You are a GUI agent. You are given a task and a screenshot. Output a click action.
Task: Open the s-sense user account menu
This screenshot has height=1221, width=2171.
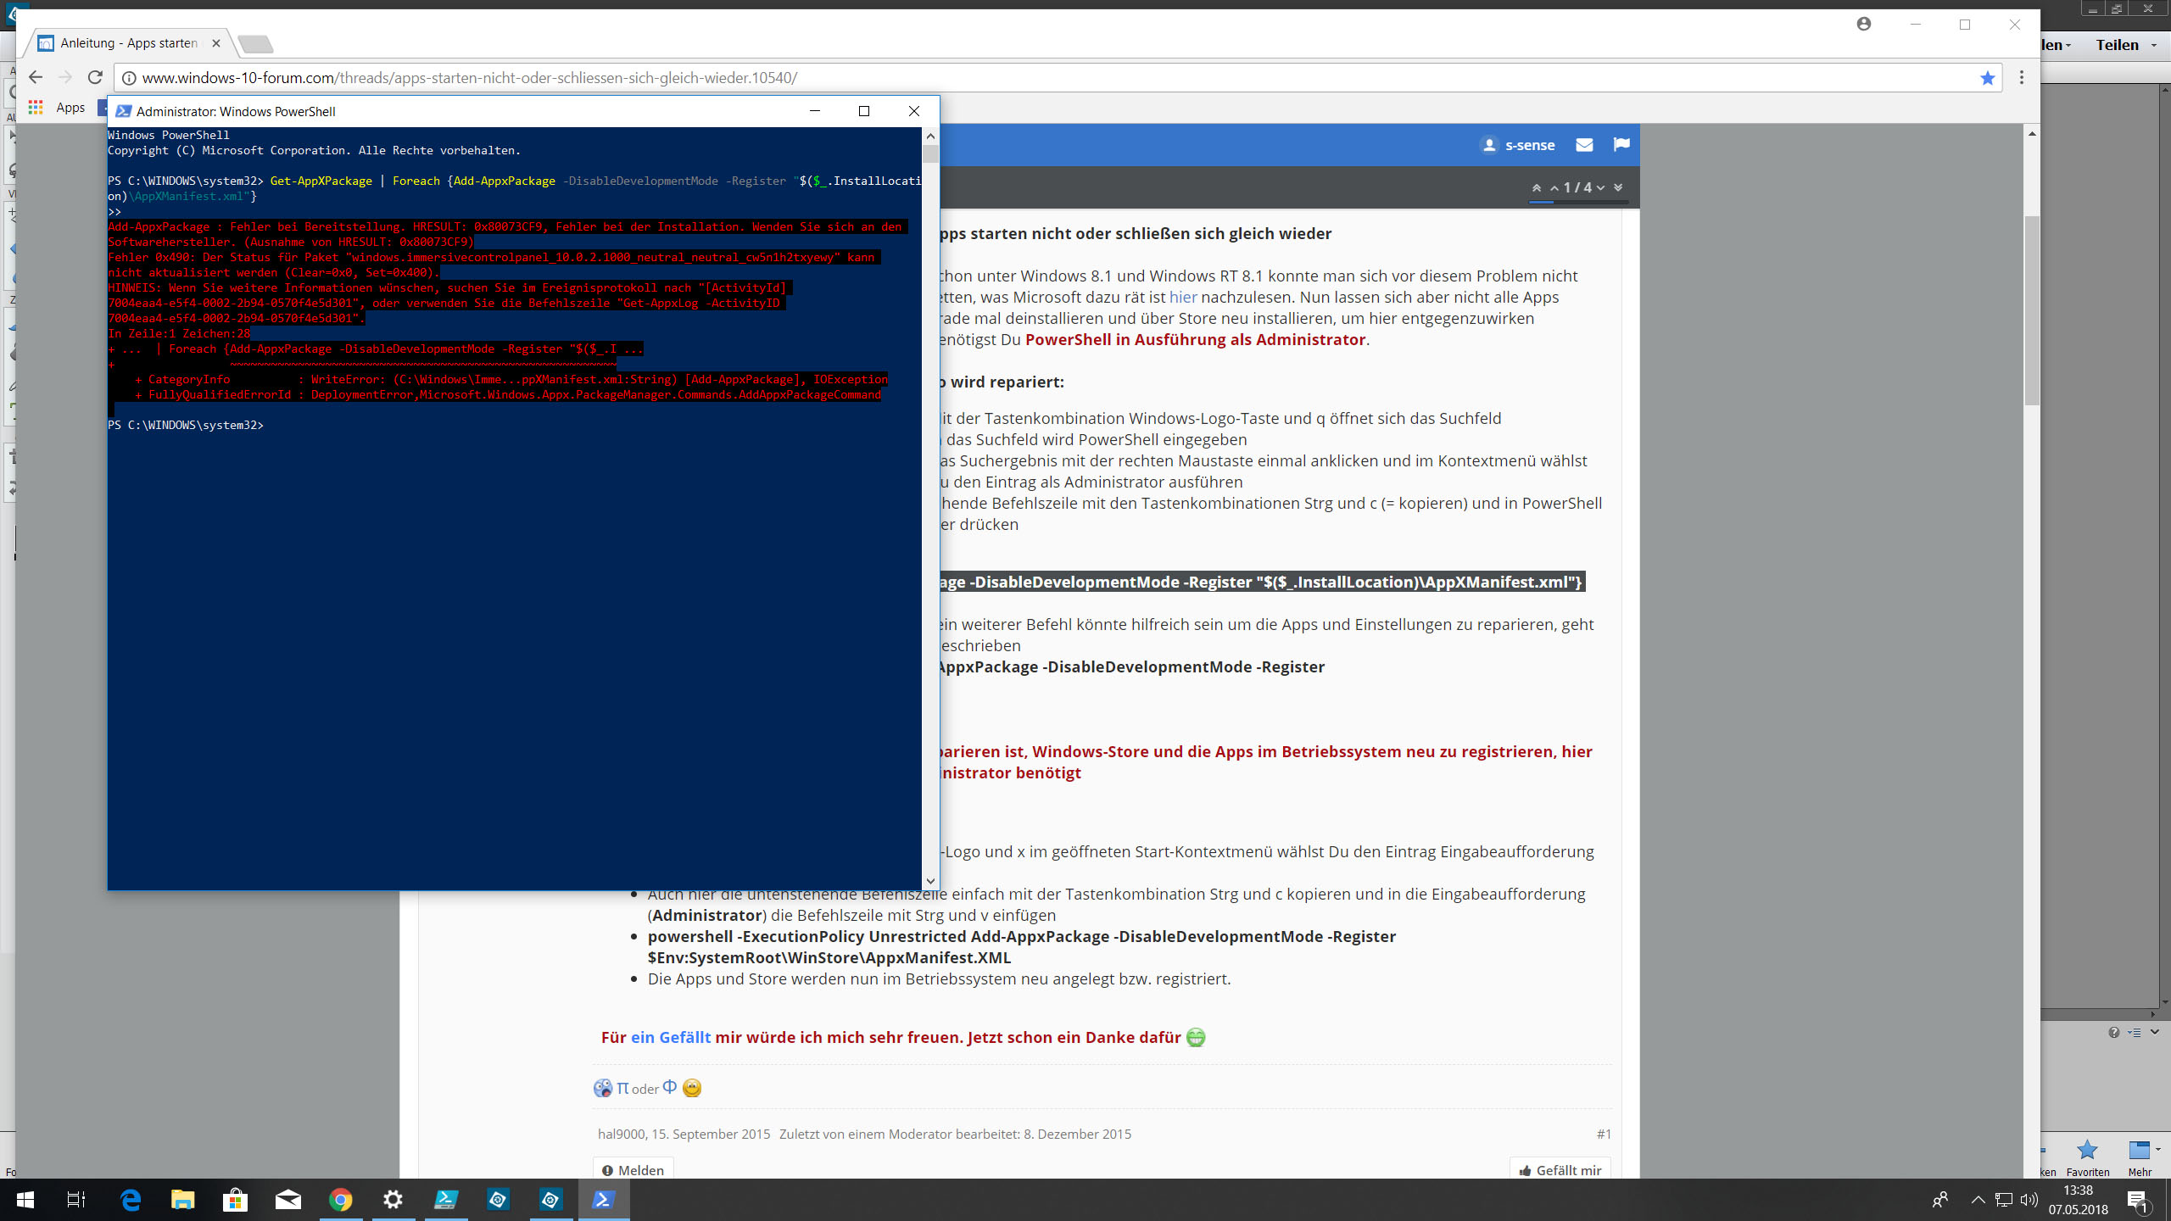click(1518, 145)
